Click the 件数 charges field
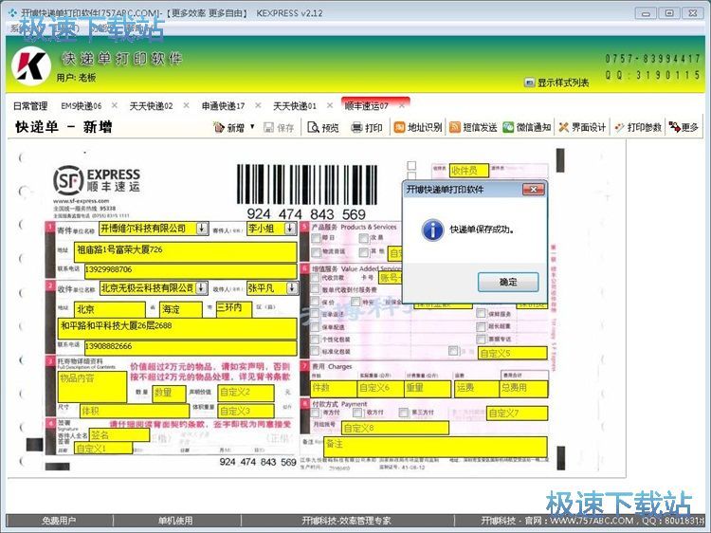The image size is (711, 533). click(334, 389)
